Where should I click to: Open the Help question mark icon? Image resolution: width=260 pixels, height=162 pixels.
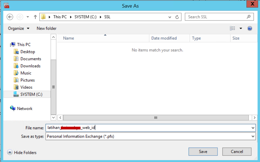pyautogui.click(x=250, y=28)
